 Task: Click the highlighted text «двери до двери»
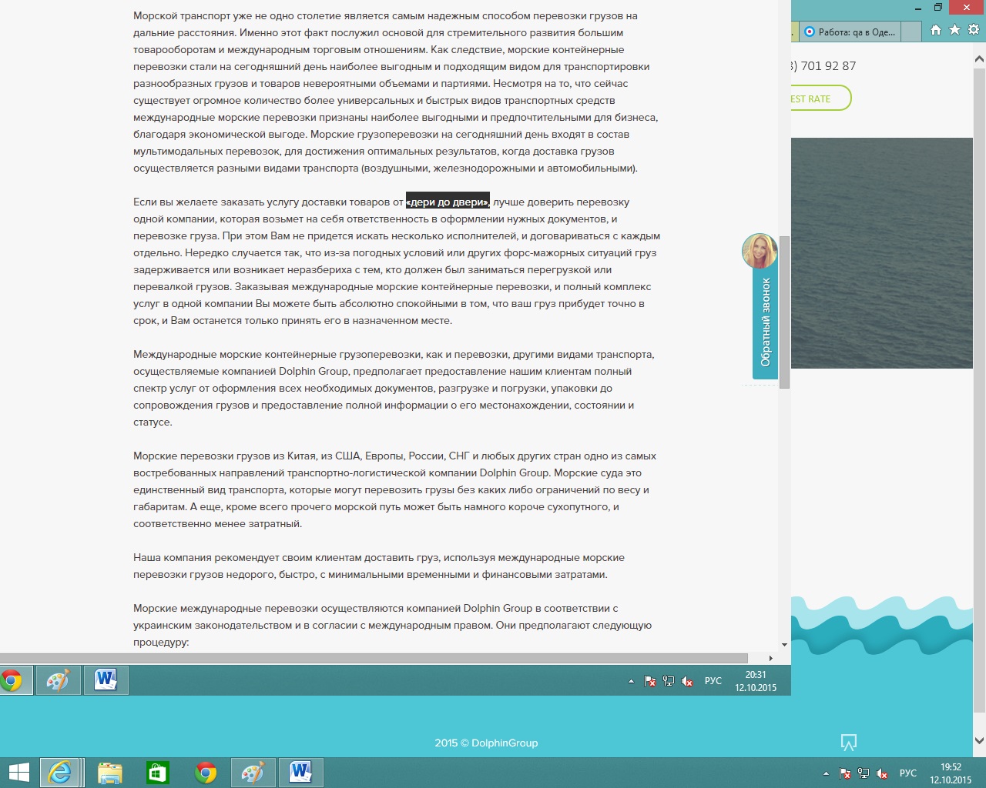pyautogui.click(x=448, y=202)
